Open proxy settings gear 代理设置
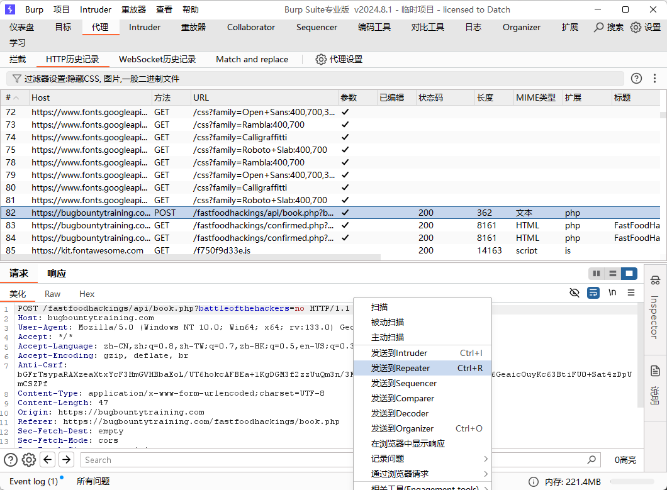This screenshot has width=667, height=490. tap(321, 59)
